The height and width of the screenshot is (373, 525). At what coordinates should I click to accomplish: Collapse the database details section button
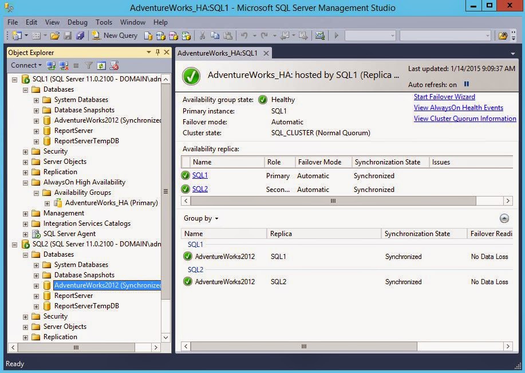click(x=504, y=218)
